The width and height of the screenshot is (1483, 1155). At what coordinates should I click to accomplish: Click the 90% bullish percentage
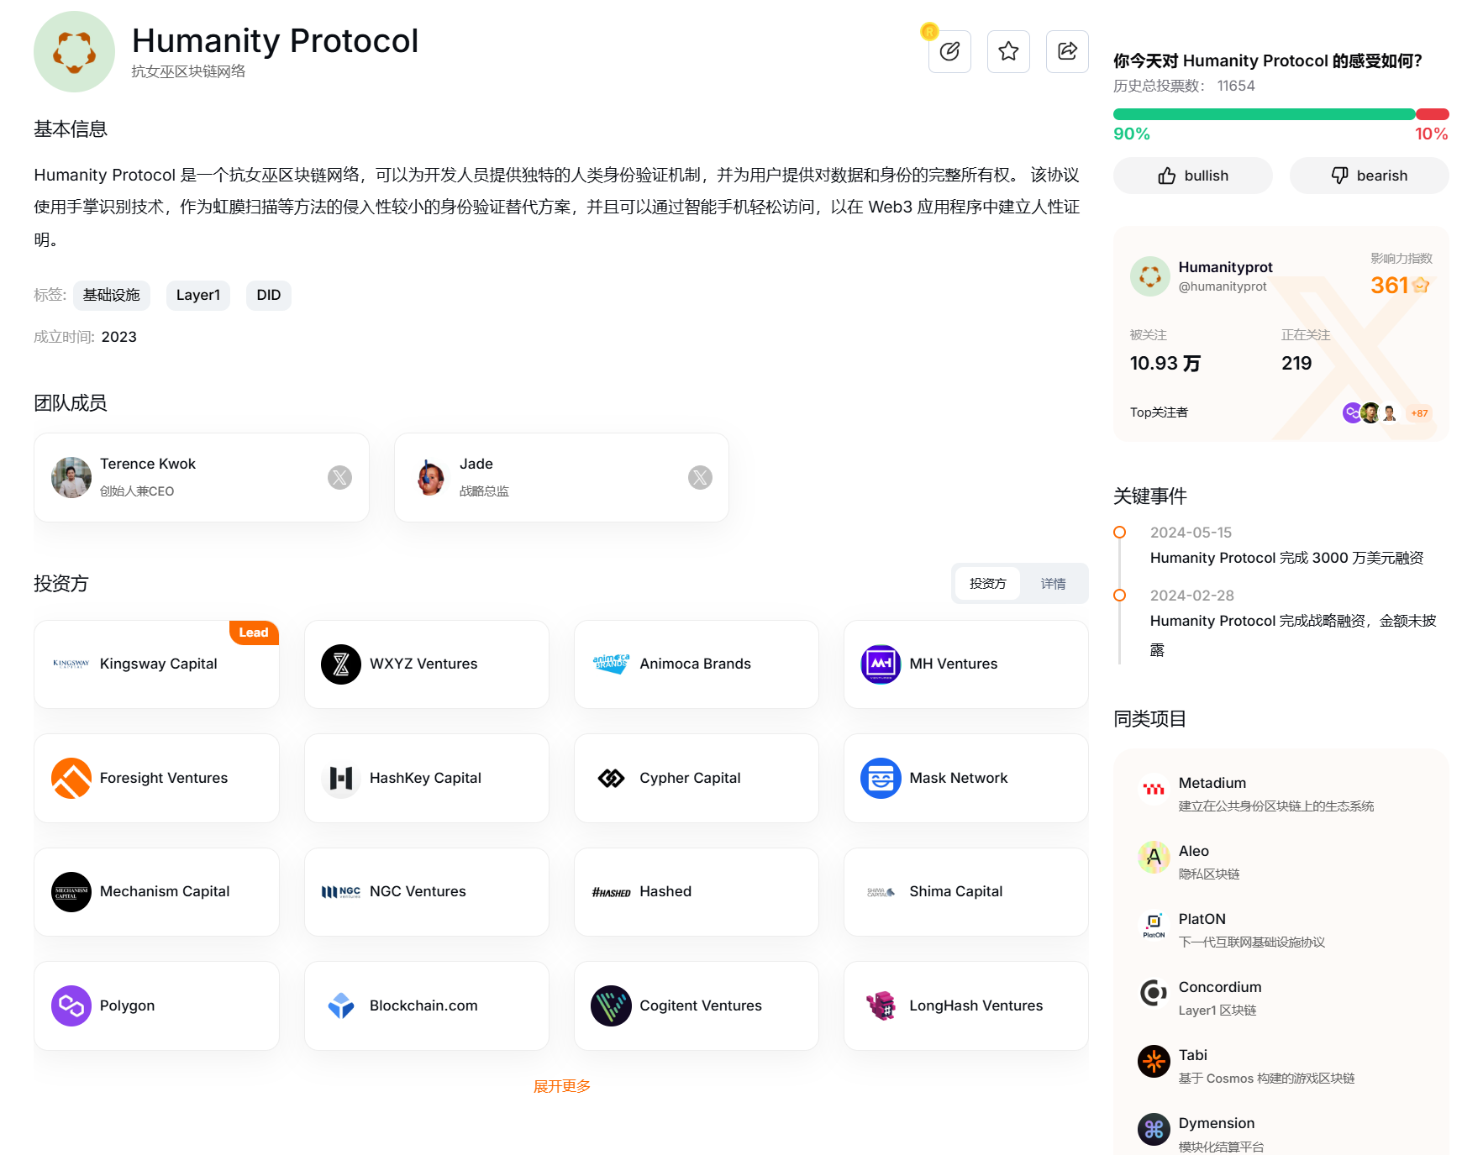click(x=1131, y=134)
